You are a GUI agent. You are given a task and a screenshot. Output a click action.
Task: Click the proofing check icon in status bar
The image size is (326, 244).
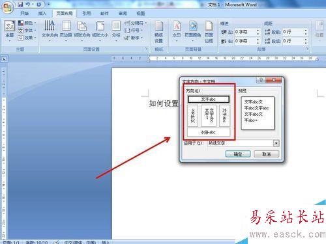(x=56, y=242)
